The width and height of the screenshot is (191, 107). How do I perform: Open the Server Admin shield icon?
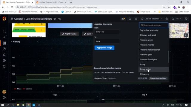4,66
